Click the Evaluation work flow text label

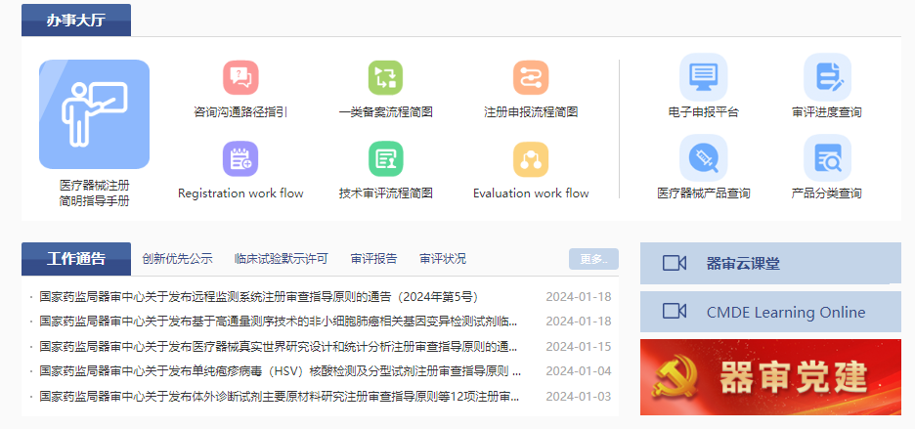(531, 193)
